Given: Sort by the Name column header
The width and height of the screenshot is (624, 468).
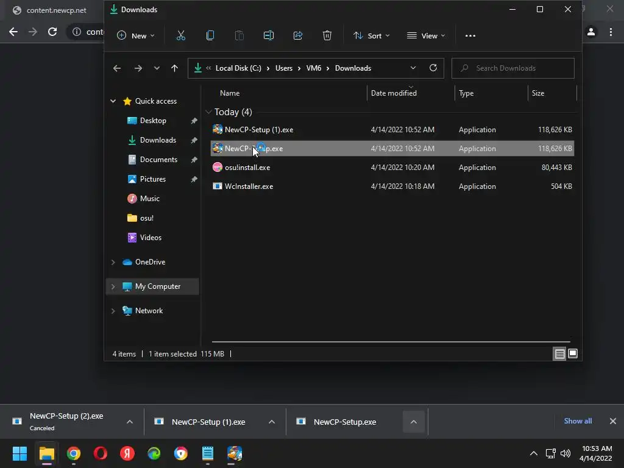Looking at the screenshot, I should pos(230,93).
